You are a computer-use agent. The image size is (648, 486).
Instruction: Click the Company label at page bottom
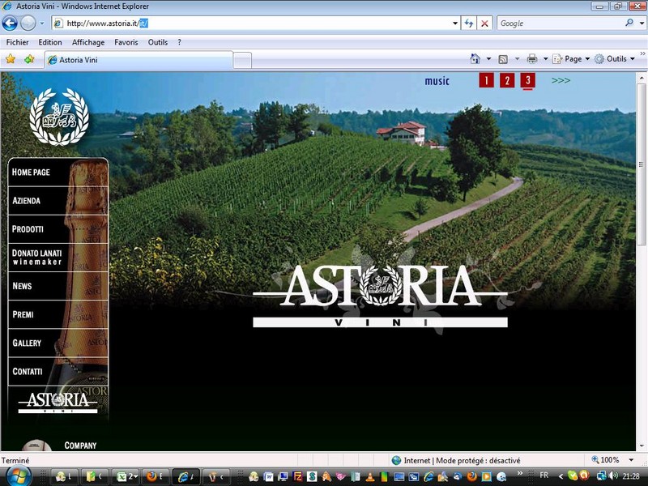(x=80, y=445)
